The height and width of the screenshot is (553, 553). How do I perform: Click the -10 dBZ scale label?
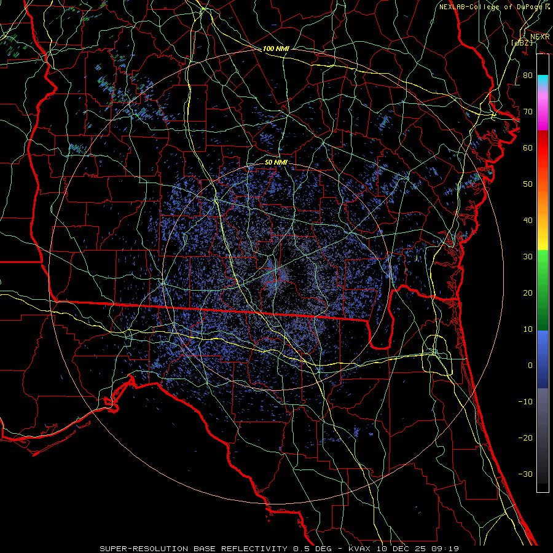525,402
